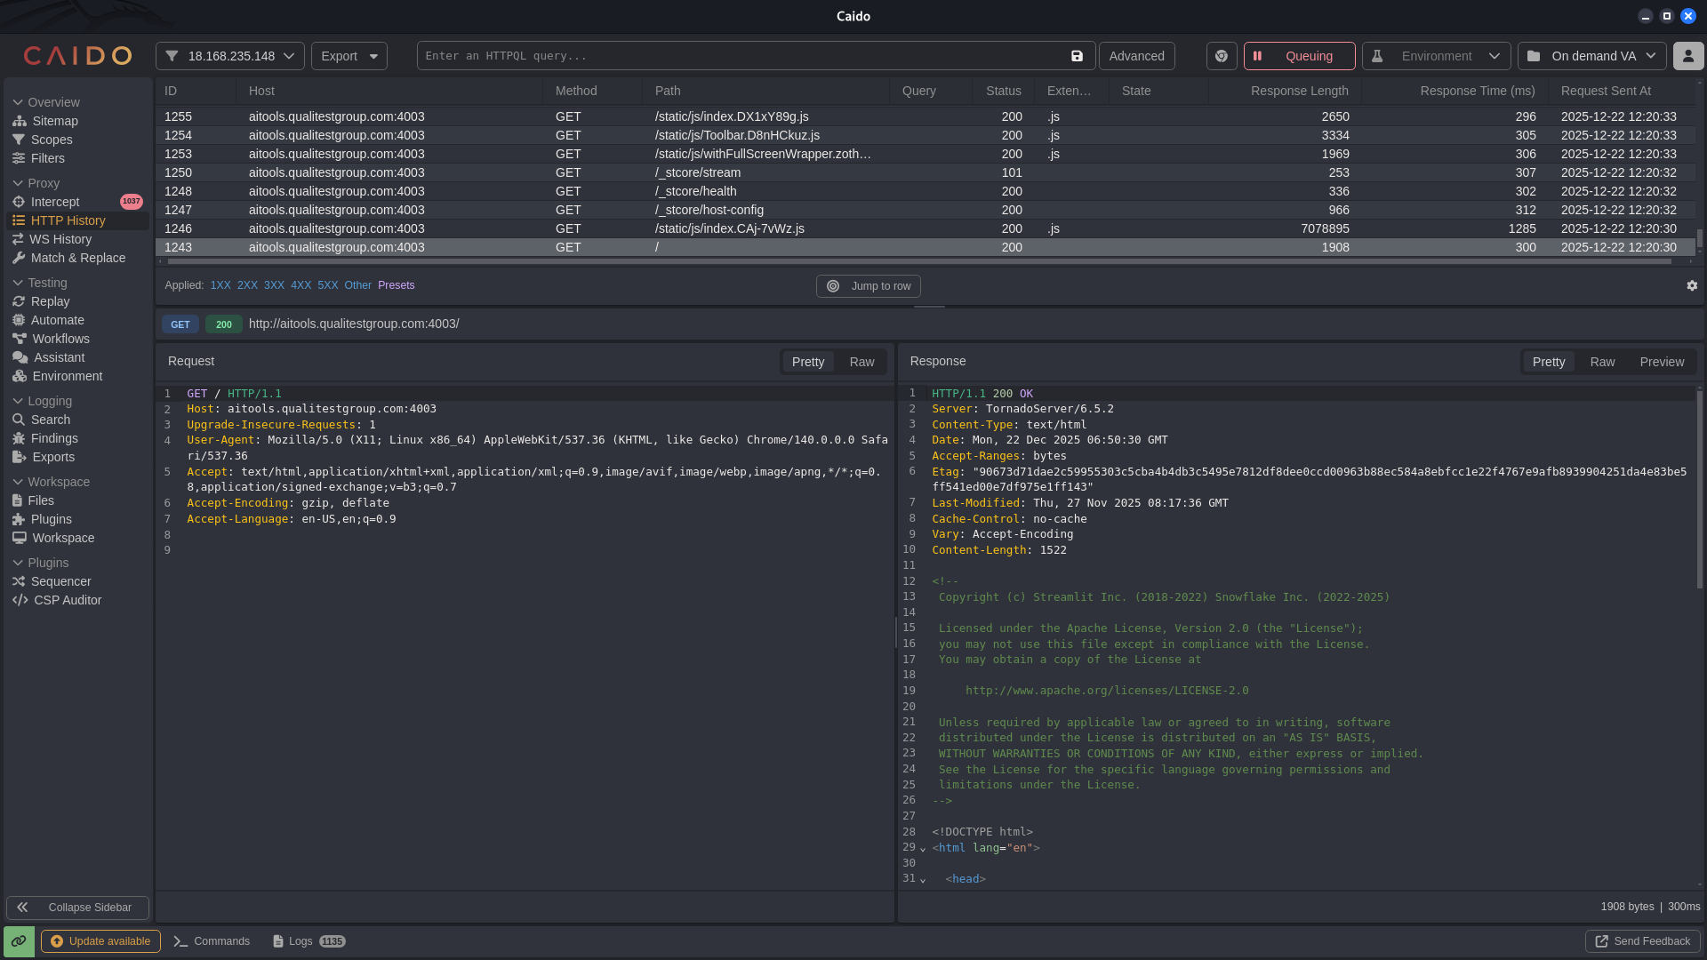Viewport: 1707px width, 960px height.
Task: Click the Update available button
Action: pos(100,941)
